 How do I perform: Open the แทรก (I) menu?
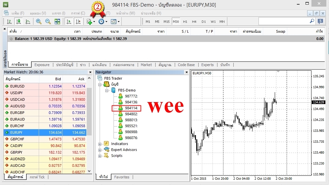point(59,13)
